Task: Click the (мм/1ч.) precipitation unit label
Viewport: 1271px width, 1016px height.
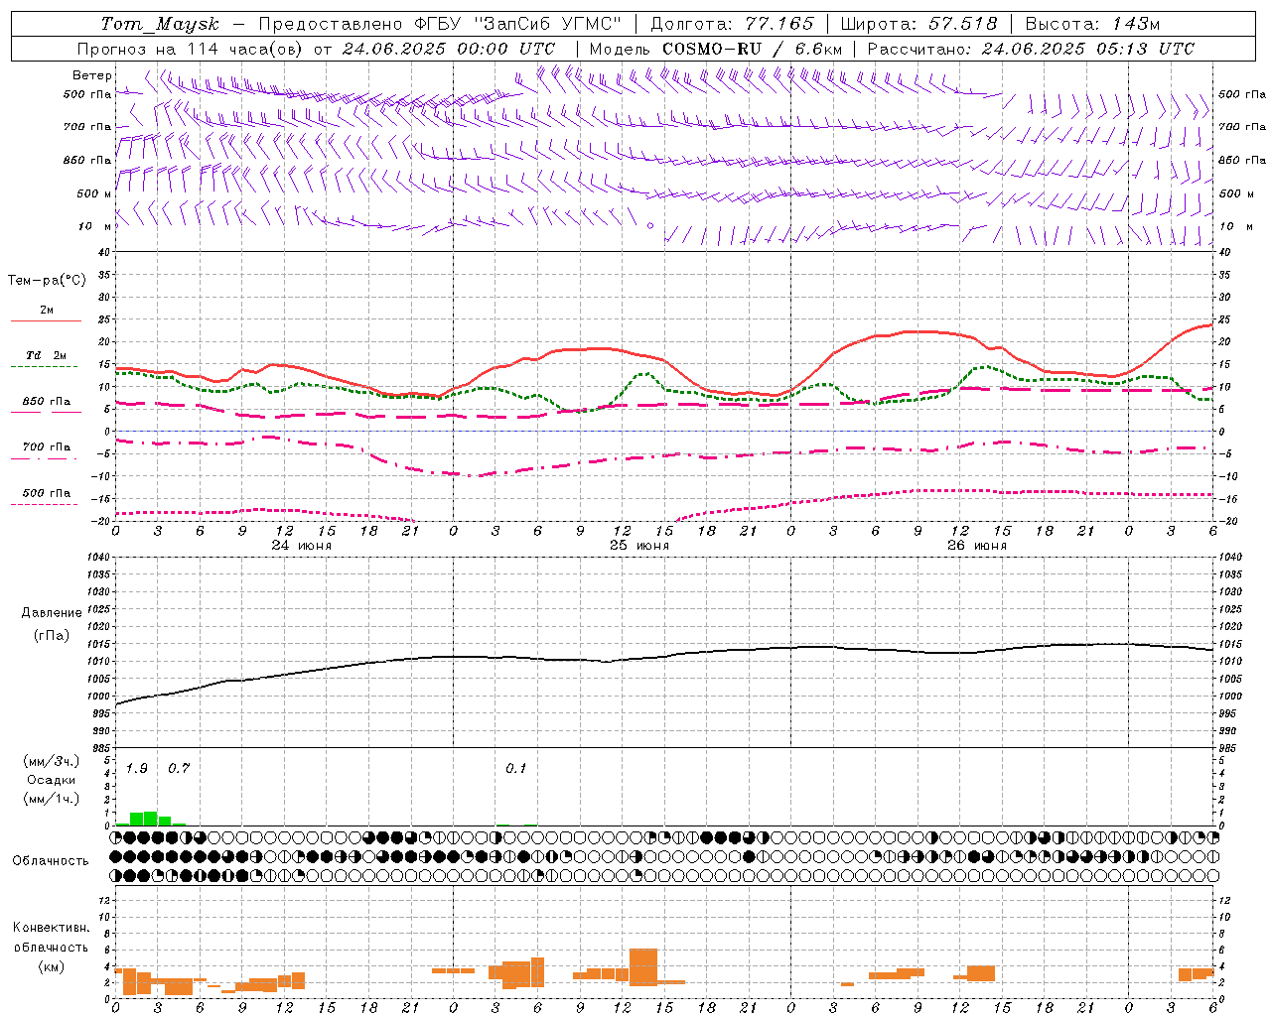Action: click(52, 799)
